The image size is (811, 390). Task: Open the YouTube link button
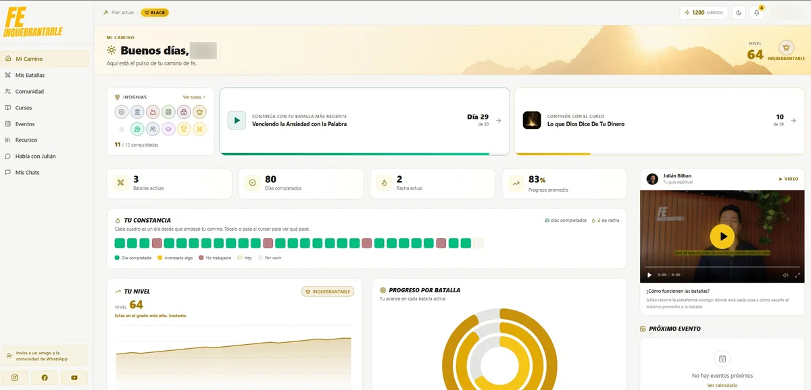(x=74, y=378)
